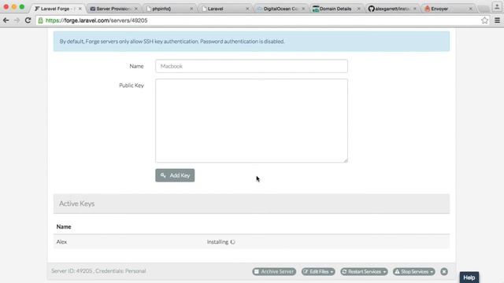
Task: Click the Installing status text
Action: click(x=217, y=241)
